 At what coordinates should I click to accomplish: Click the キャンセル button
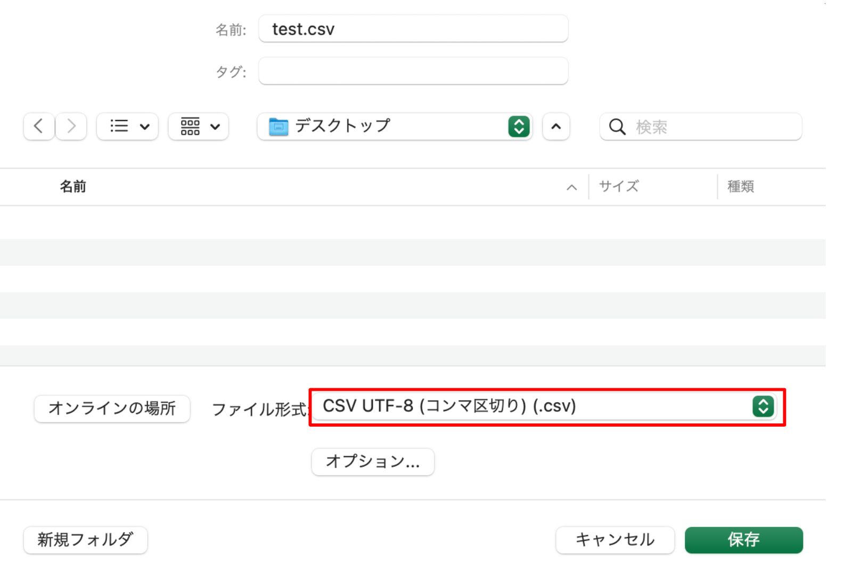click(615, 540)
